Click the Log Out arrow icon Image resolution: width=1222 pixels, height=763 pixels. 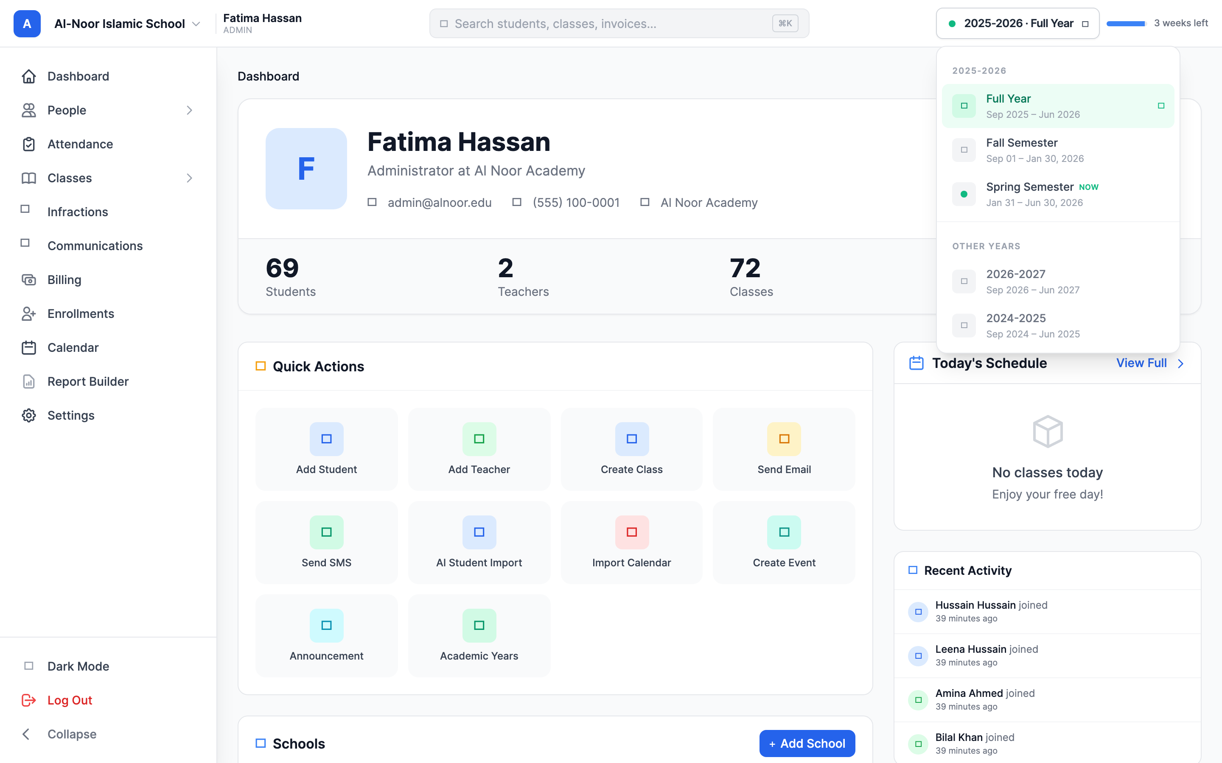point(29,700)
